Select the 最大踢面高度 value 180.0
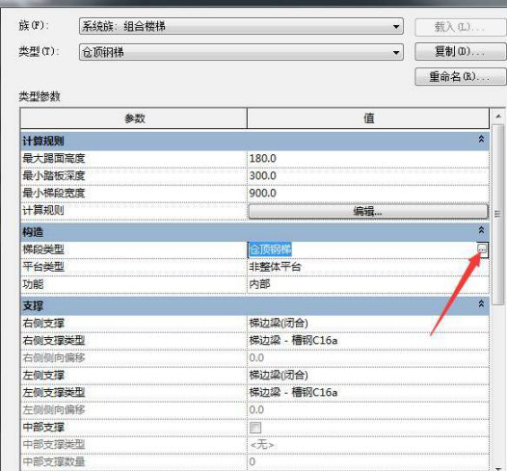 tap(262, 159)
